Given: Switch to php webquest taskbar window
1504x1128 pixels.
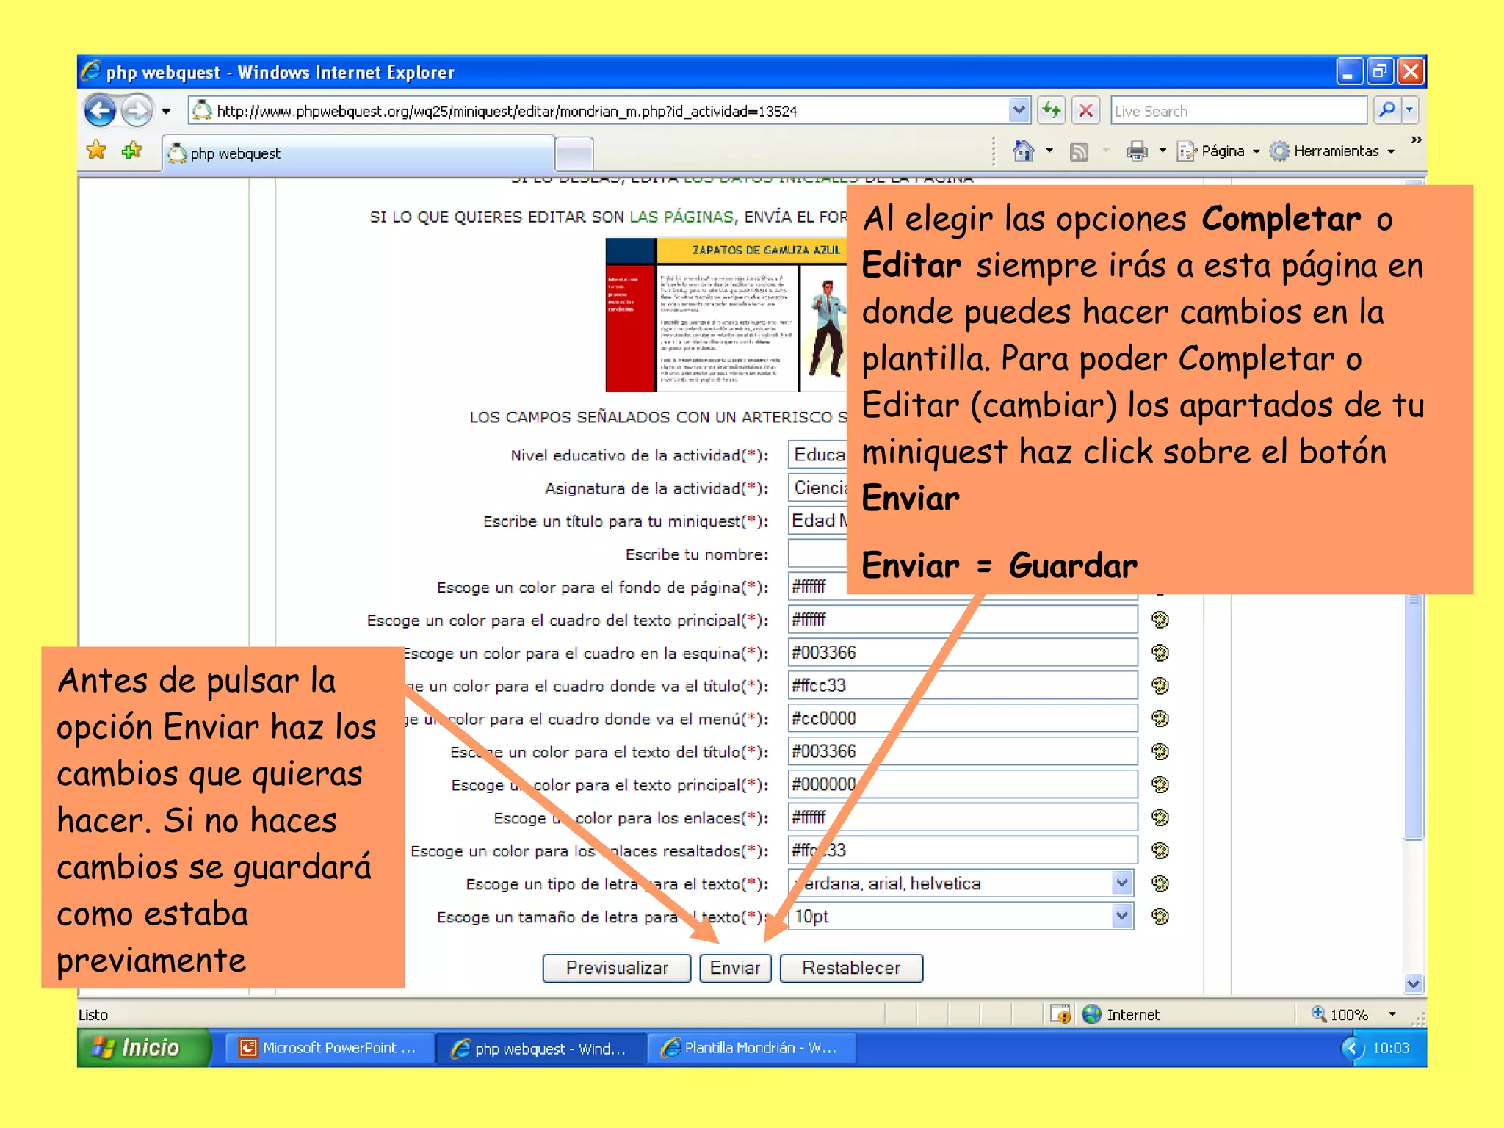Looking at the screenshot, I should point(540,1049).
